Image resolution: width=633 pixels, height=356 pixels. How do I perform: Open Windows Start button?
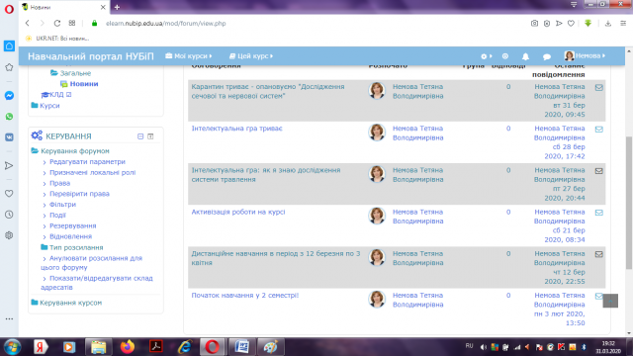[12, 347]
